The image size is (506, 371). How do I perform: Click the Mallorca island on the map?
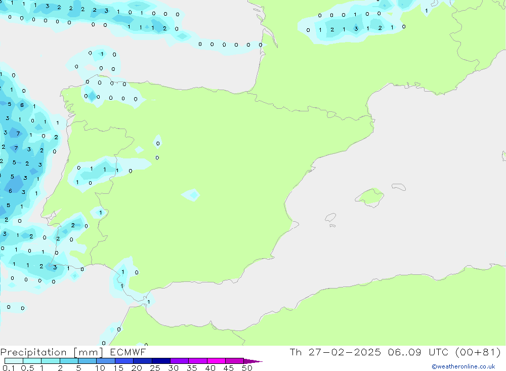click(369, 197)
